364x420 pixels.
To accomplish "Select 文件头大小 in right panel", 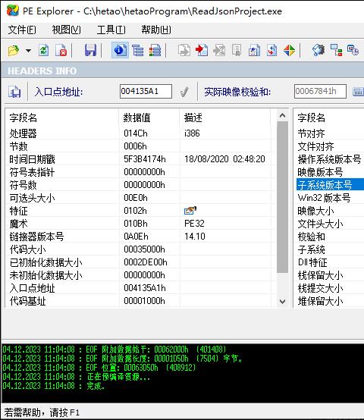I will tap(320, 224).
